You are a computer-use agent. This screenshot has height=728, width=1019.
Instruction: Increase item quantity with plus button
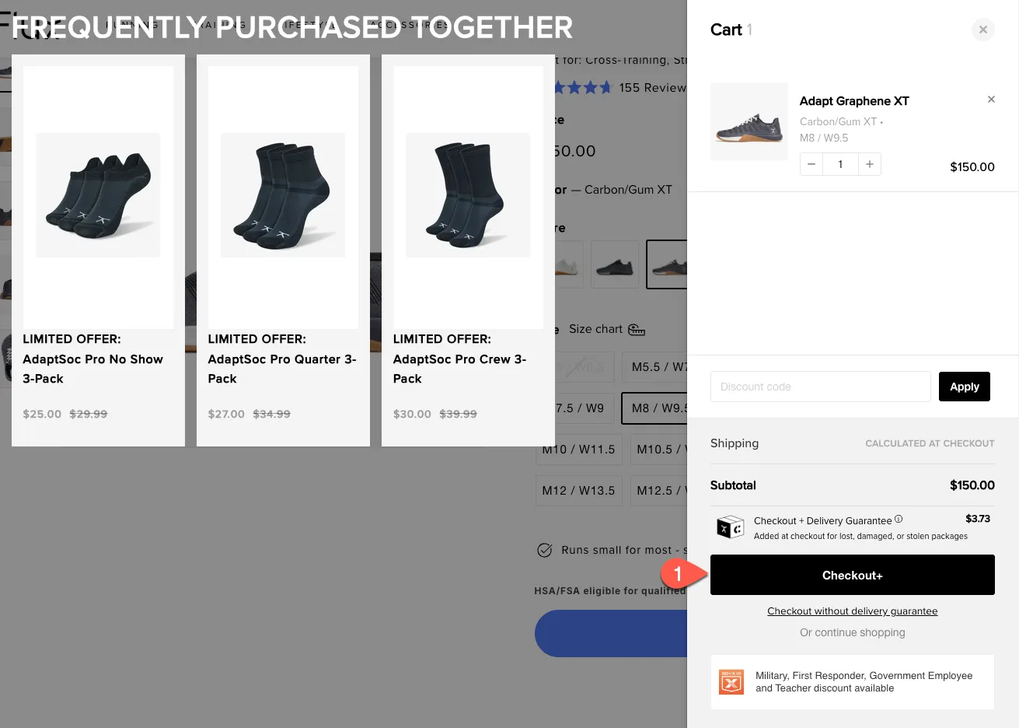coord(869,164)
